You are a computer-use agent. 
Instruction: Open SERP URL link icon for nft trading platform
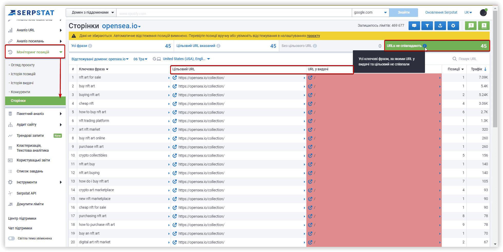(x=310, y=121)
